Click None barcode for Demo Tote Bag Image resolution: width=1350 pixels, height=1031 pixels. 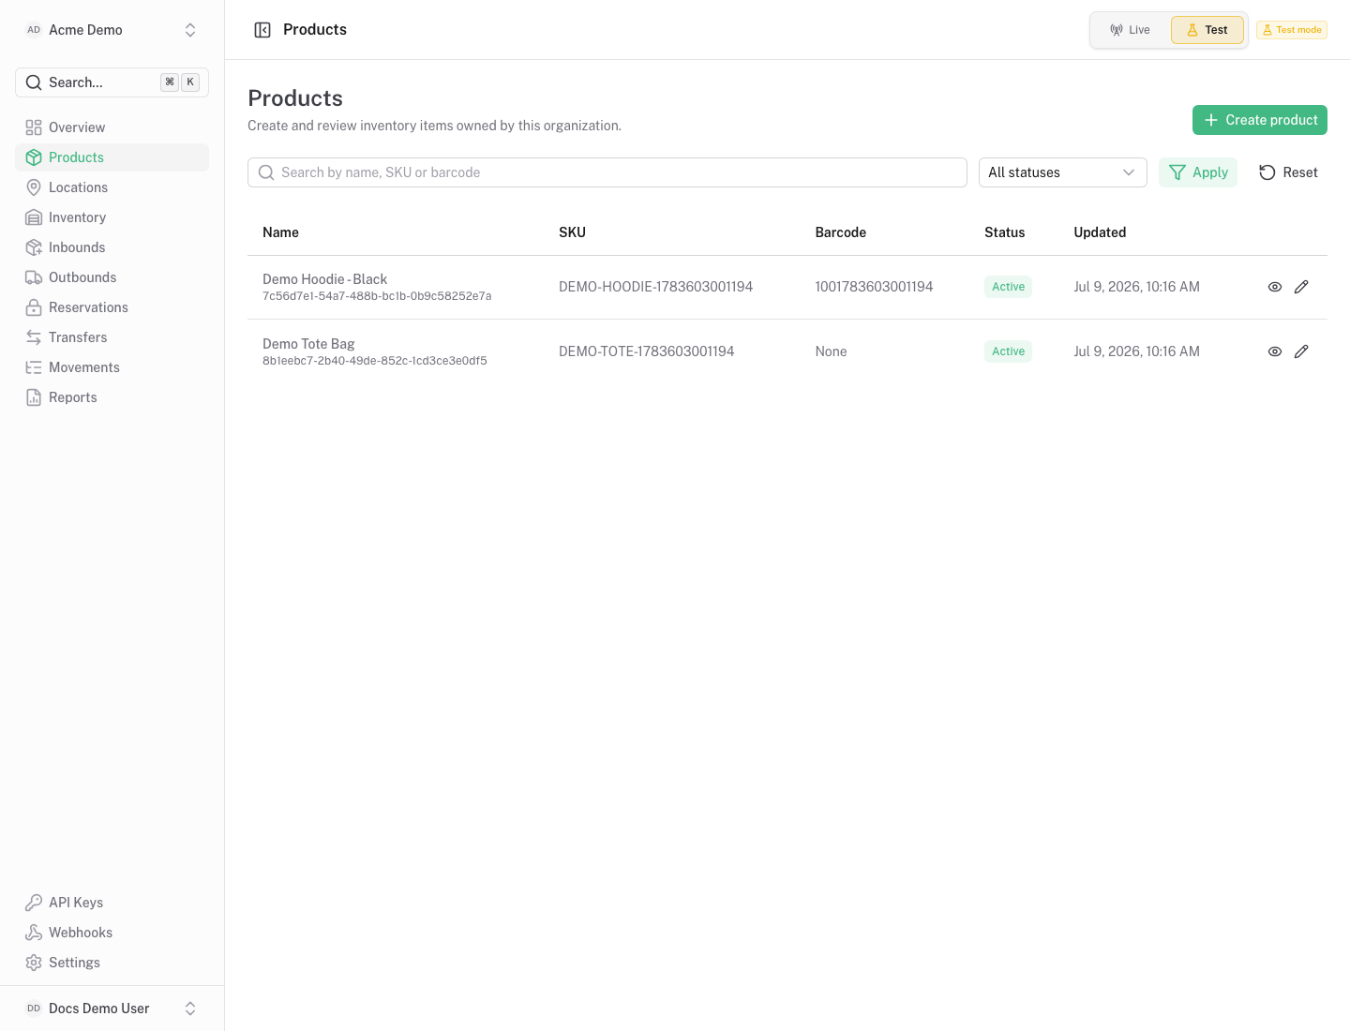tap(831, 351)
